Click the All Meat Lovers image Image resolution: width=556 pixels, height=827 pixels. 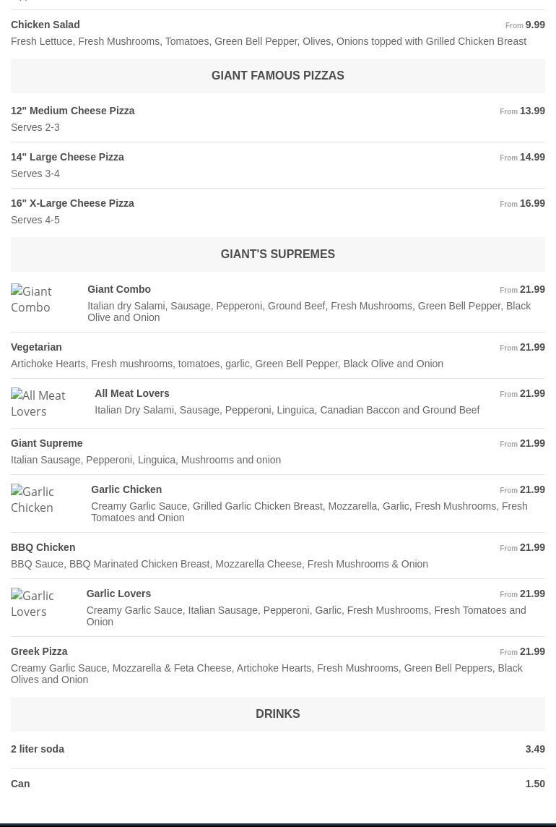coord(45,403)
